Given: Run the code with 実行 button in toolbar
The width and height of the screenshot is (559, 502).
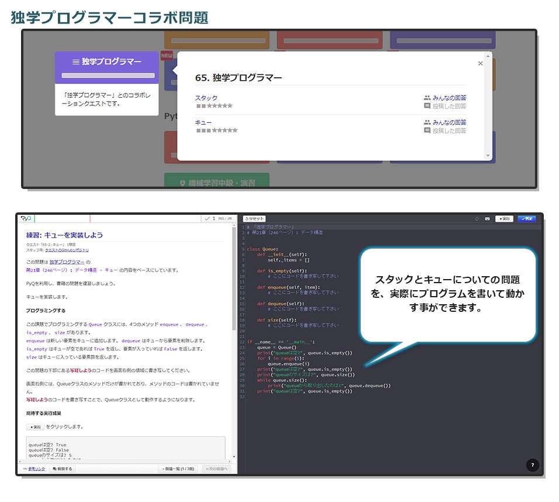Looking at the screenshot, I should [504, 219].
